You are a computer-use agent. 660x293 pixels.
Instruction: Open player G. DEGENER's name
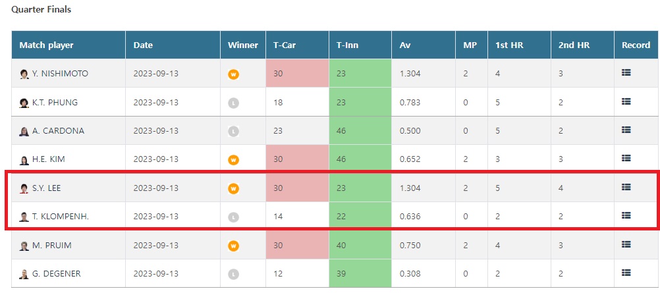[x=57, y=274]
